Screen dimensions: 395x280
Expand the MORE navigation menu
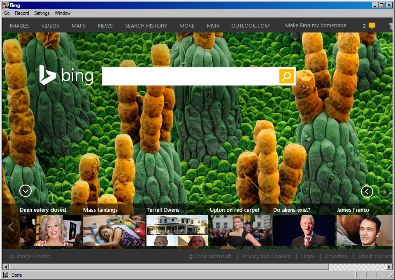click(x=187, y=25)
